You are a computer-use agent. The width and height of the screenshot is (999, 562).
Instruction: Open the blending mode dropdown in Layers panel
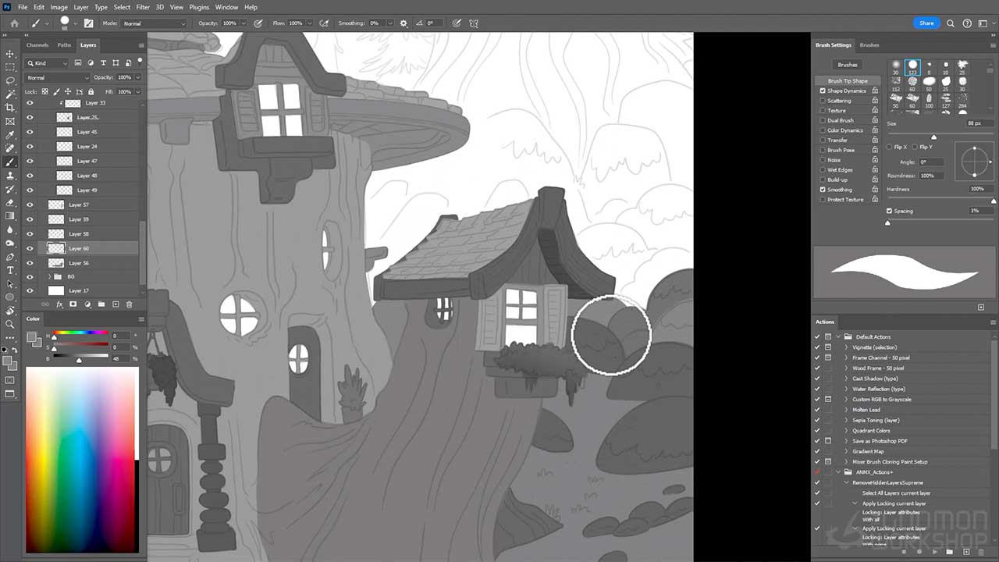(x=55, y=76)
